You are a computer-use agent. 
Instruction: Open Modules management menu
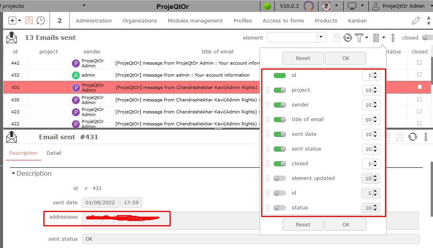point(195,21)
